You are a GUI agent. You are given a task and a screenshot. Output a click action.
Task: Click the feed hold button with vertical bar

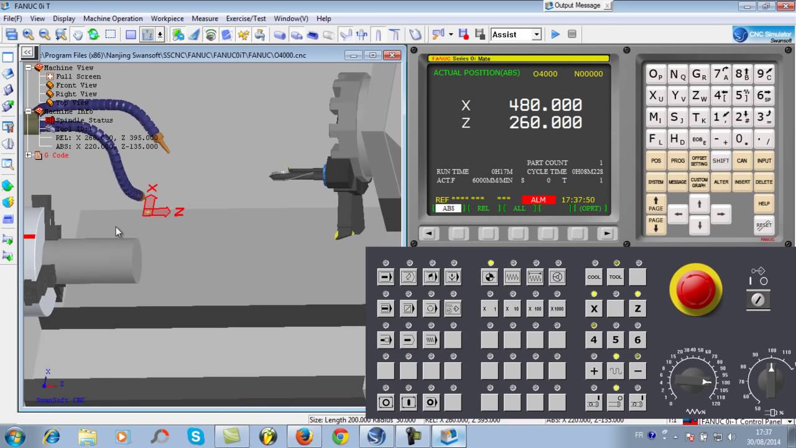[408, 403]
